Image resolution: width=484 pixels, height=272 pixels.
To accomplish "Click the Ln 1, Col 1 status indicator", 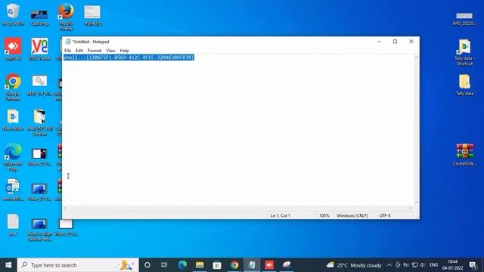I will (x=281, y=215).
